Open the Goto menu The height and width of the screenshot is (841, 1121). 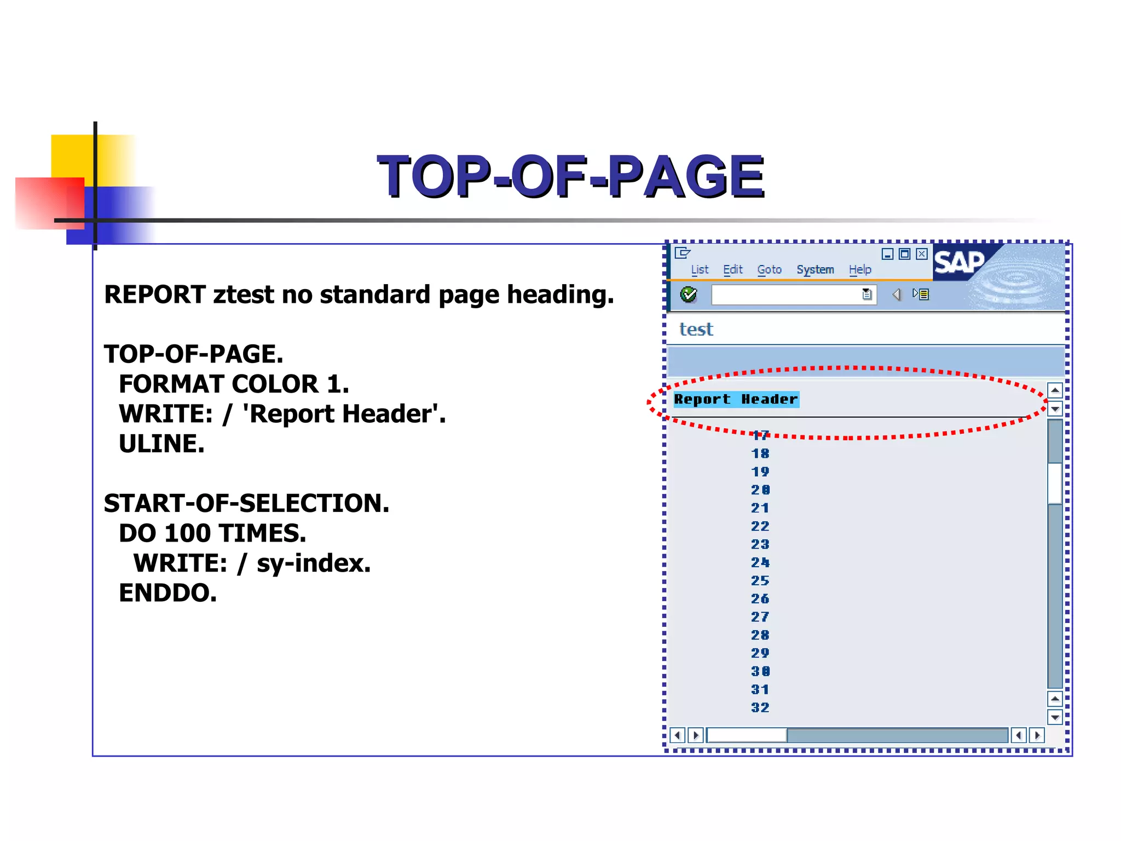(x=769, y=269)
